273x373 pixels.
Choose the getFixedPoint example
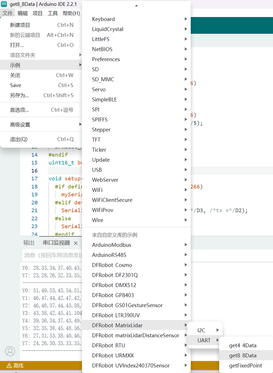245,365
